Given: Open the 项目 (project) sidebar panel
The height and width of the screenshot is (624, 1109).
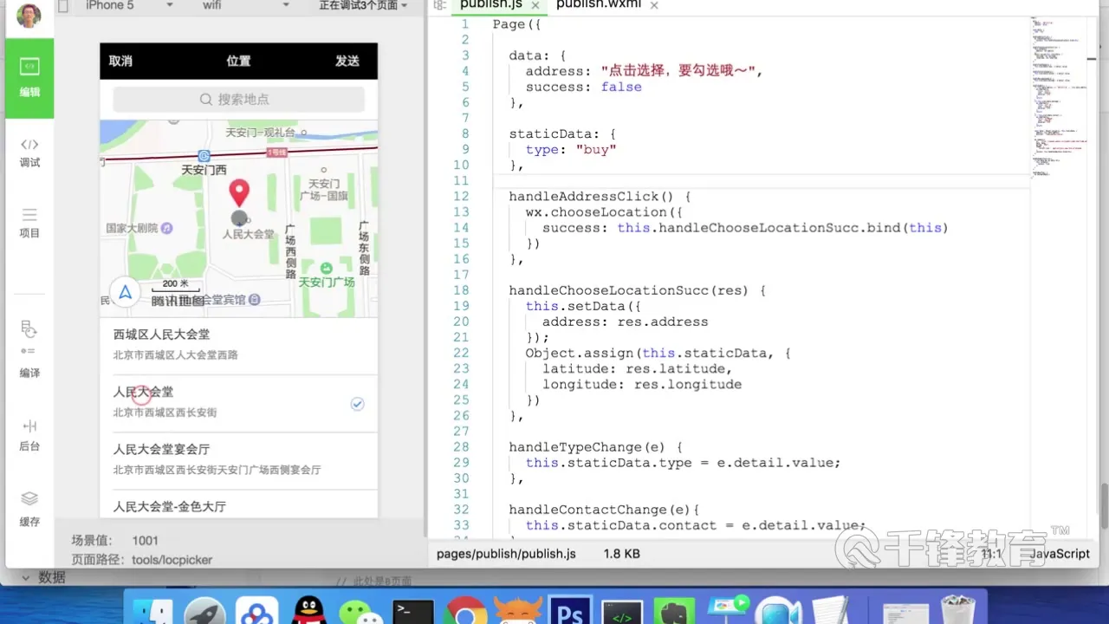Looking at the screenshot, I should [x=29, y=223].
